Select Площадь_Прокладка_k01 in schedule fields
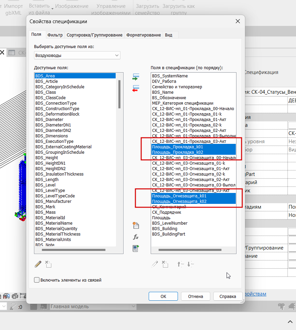 tap(194, 147)
